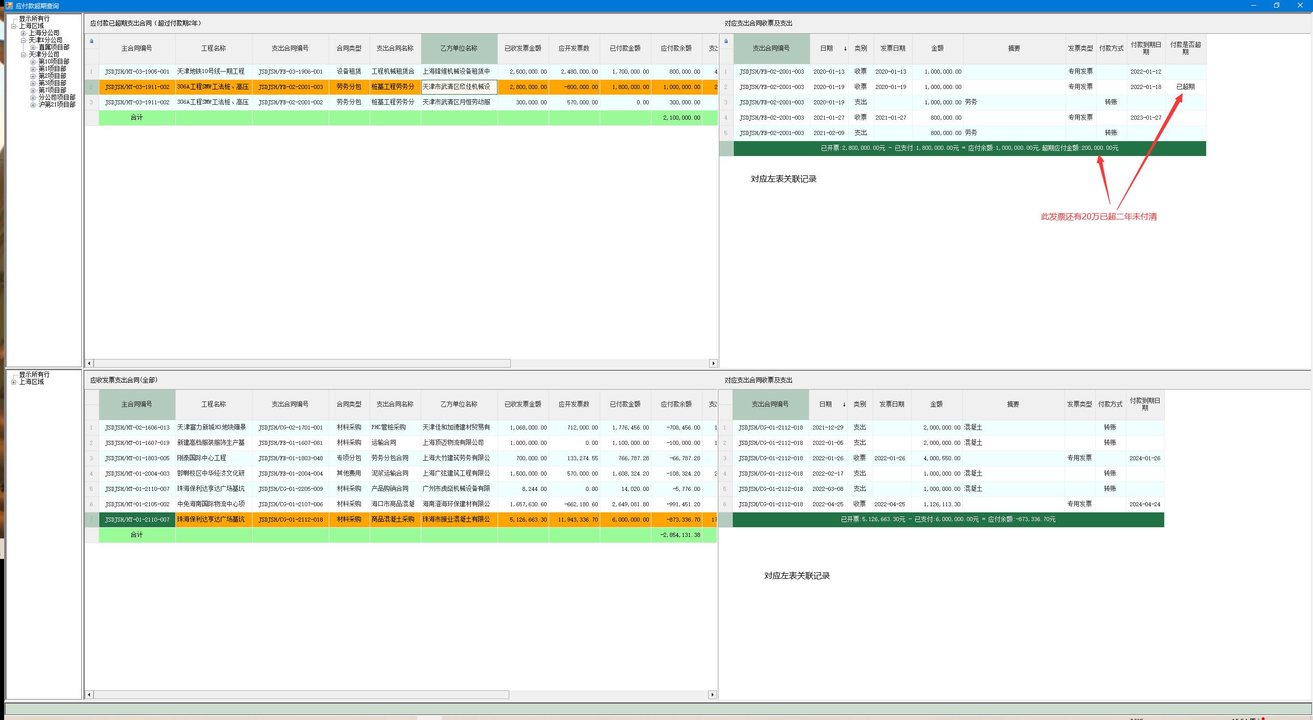Click 付款到期日期 header in lower-right grid
This screenshot has width=1313, height=720.
[x=1145, y=404]
